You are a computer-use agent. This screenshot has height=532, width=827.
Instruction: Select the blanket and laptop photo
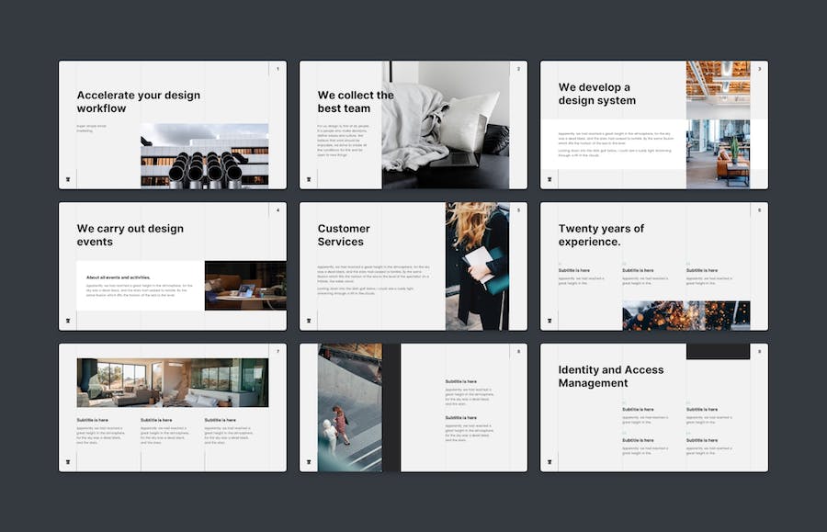446,124
